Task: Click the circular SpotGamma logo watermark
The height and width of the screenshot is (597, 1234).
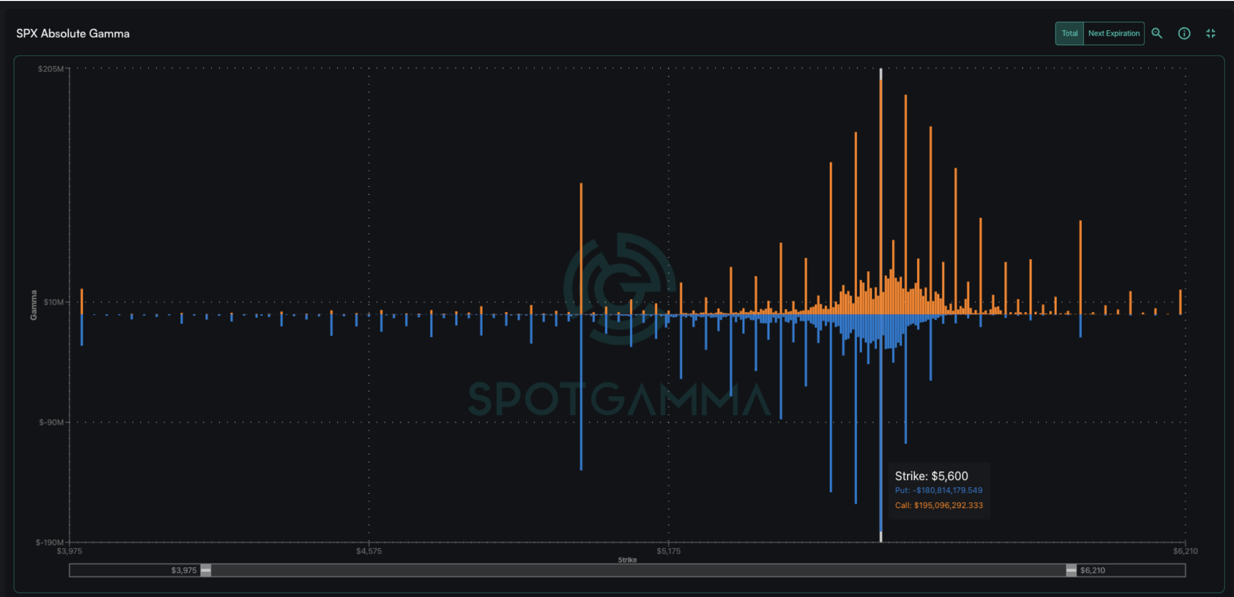Action: click(619, 288)
